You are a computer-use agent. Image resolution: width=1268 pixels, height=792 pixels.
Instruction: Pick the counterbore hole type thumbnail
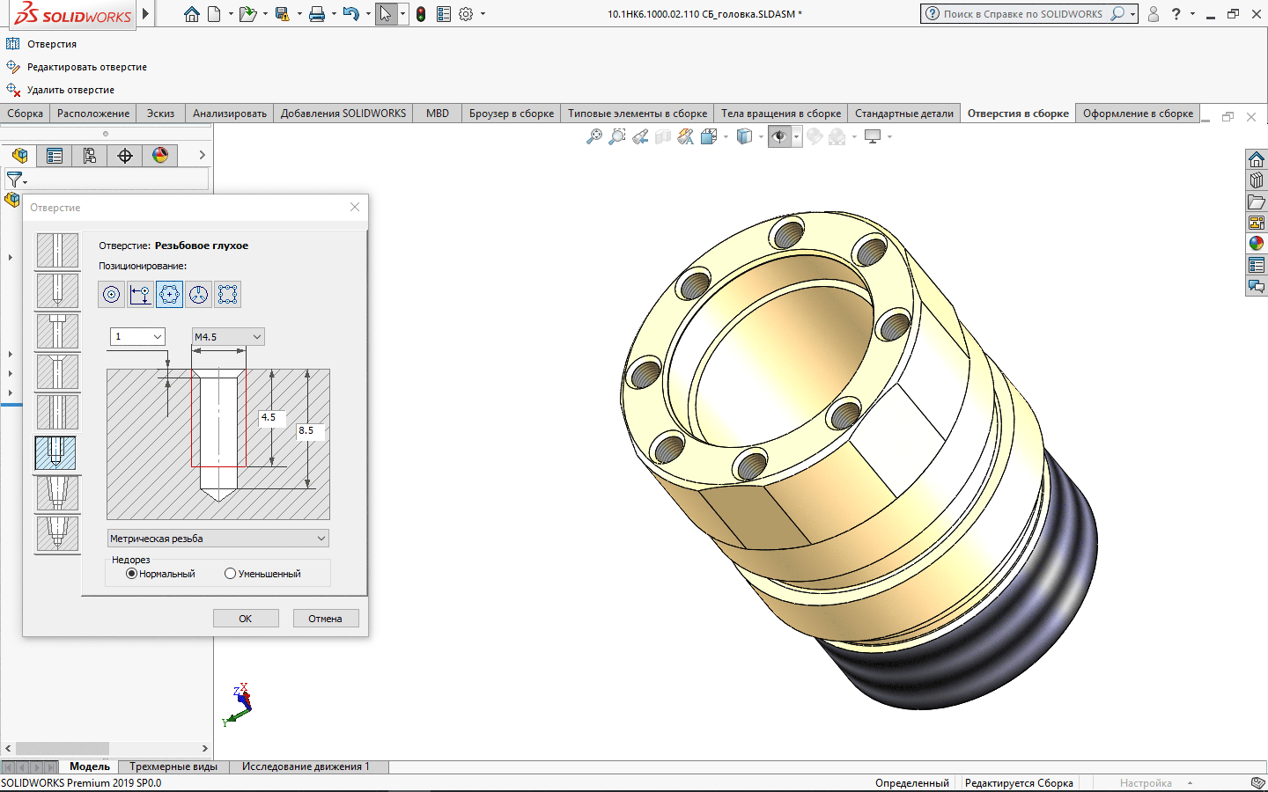57,332
